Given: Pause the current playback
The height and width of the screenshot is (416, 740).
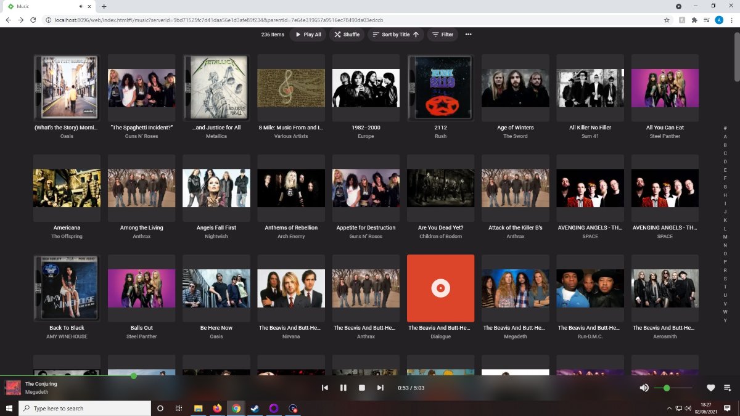Looking at the screenshot, I should point(343,388).
